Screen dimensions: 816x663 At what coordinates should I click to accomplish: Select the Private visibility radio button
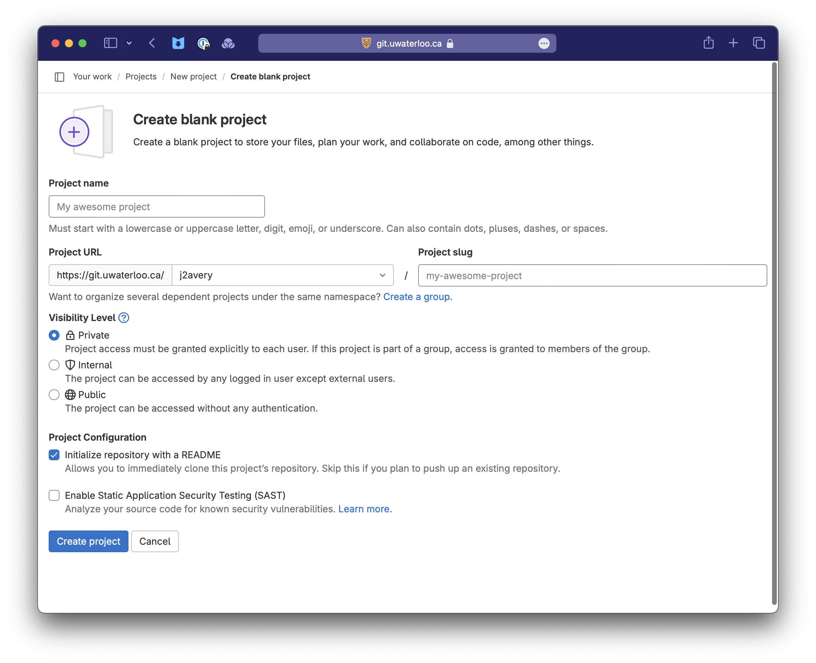click(53, 336)
